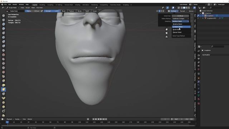Open the Playback popover in timeline
Viewport: 229px width, 129px height.
10,119
